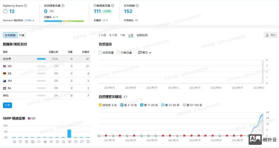Click the picture SERP icon under the blue bar
This screenshot has height=148, width=279.
(x=70, y=141)
